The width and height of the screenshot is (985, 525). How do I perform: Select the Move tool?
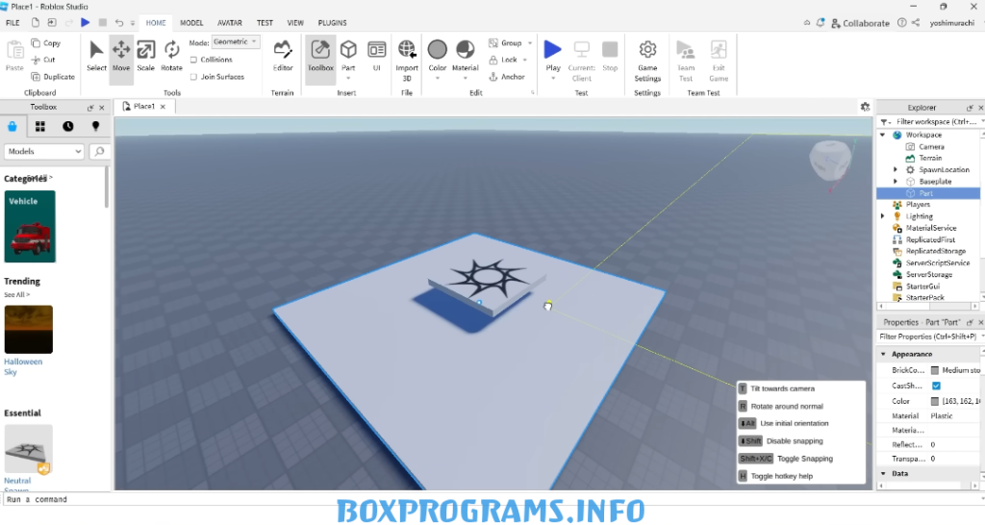pyautogui.click(x=121, y=57)
